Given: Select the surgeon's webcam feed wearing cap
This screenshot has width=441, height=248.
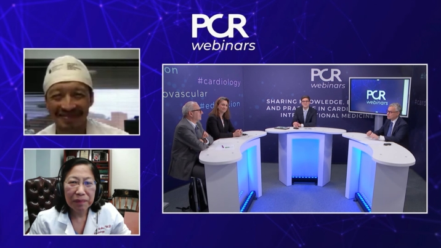Looking at the screenshot, I should [x=81, y=92].
